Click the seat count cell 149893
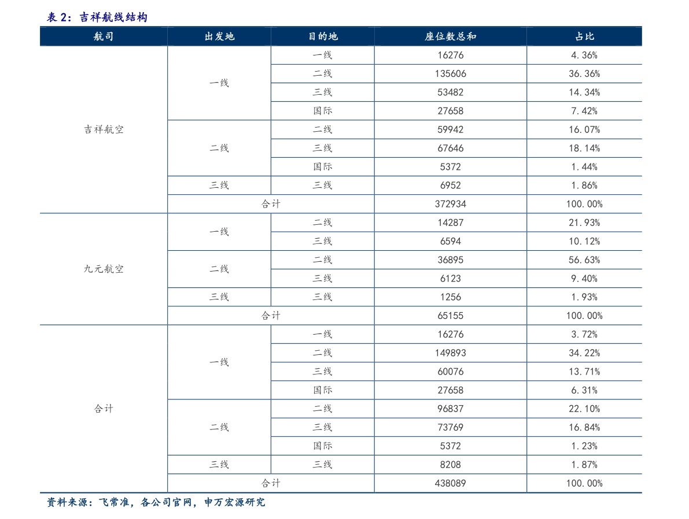The image size is (689, 519). pos(450,353)
